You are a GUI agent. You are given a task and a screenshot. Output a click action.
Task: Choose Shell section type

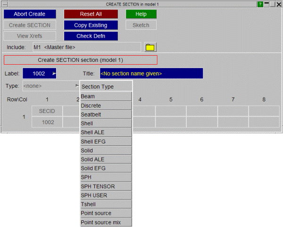106,123
